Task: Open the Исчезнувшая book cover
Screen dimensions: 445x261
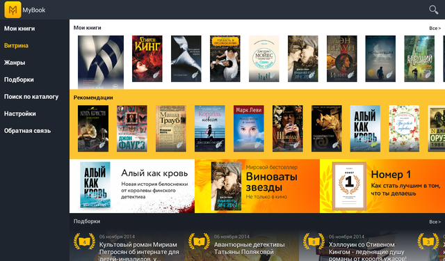Action: tap(380, 58)
